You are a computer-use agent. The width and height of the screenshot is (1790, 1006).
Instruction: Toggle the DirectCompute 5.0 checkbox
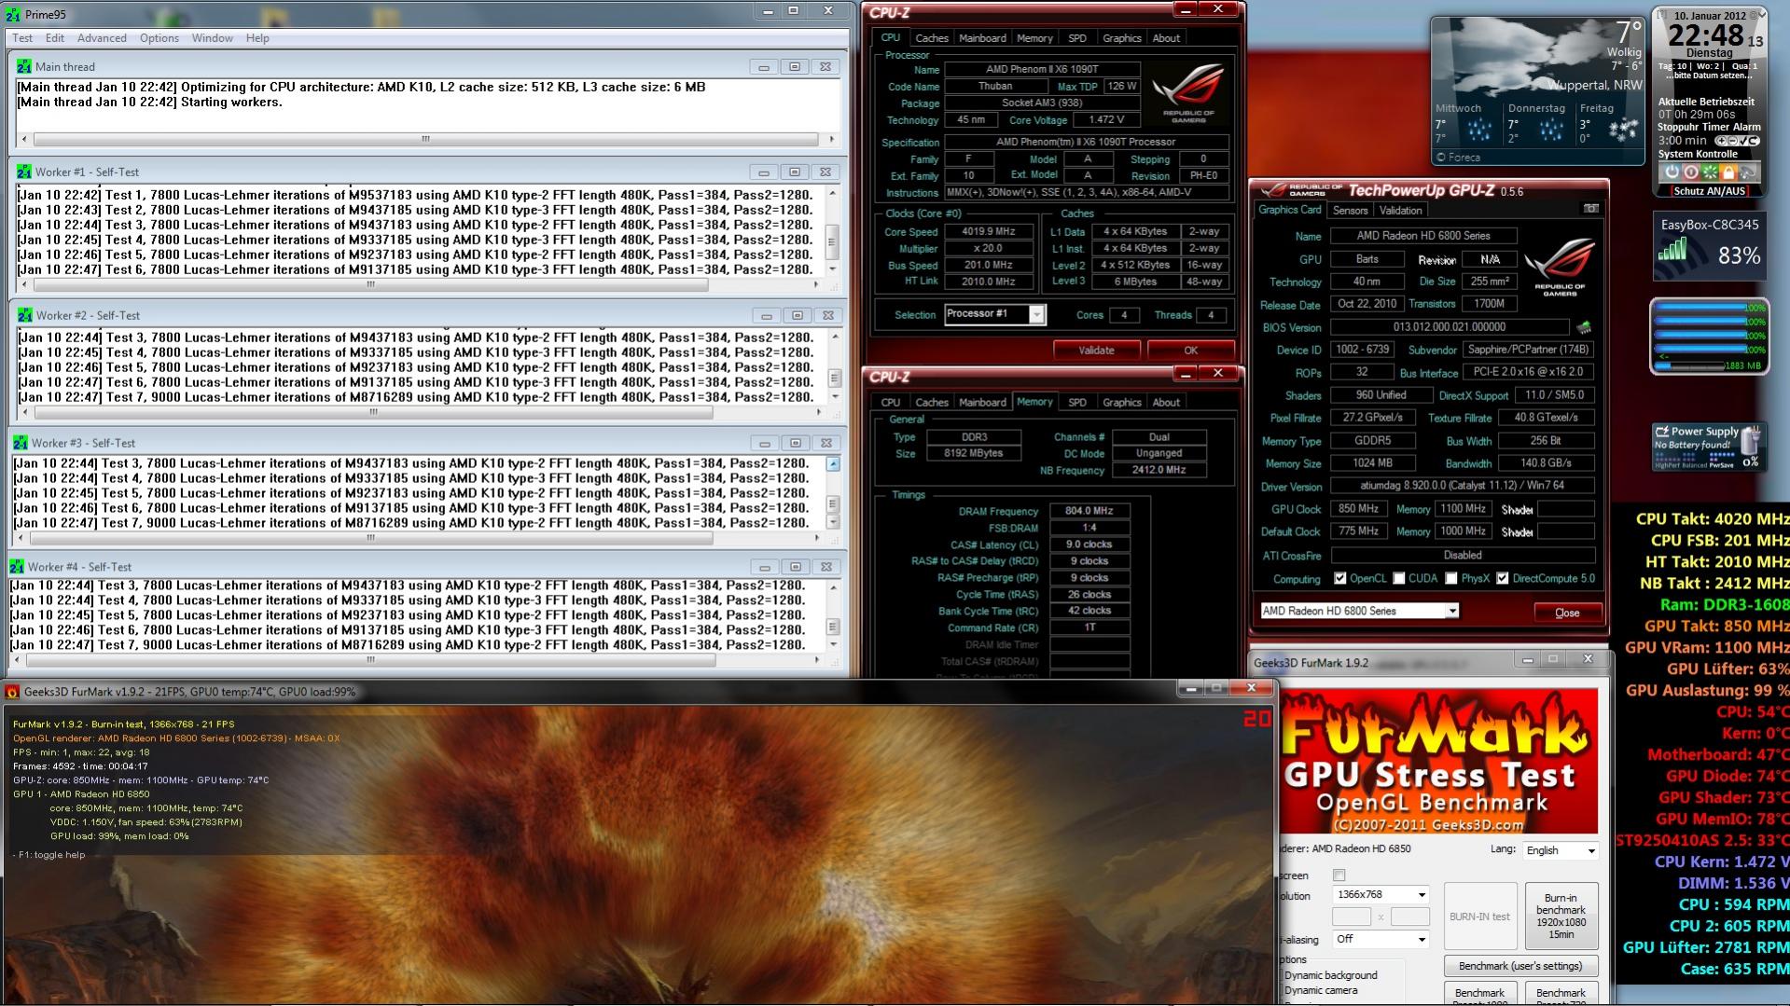1503,579
